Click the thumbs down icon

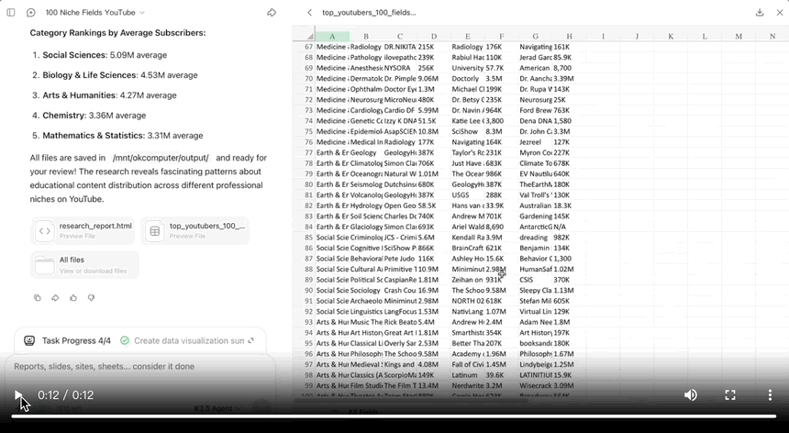click(91, 298)
